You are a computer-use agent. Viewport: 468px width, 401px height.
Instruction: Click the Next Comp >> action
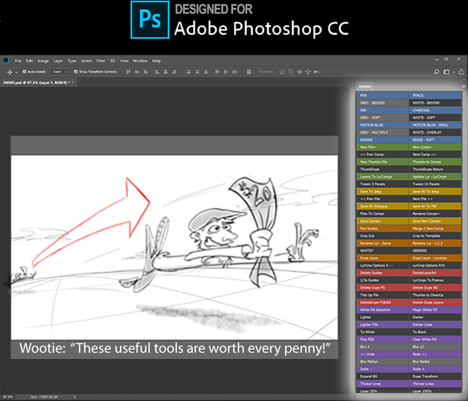(435, 155)
